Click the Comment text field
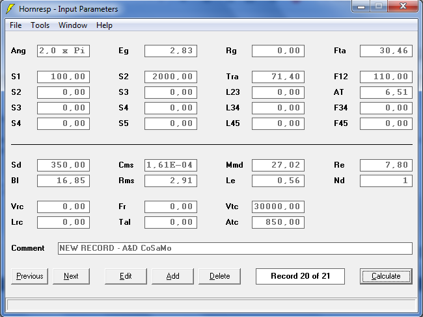Screen dimensions: 423x317 pos(235,248)
